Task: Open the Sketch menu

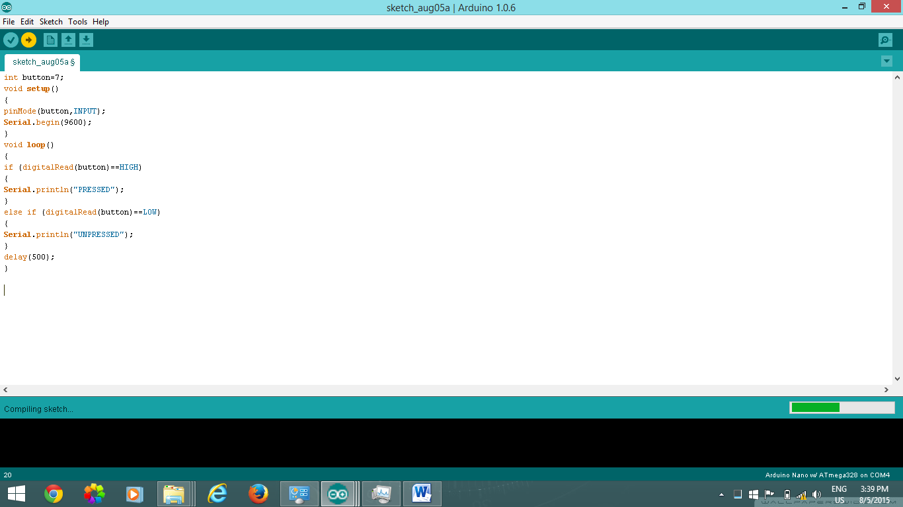Action: tap(51, 22)
